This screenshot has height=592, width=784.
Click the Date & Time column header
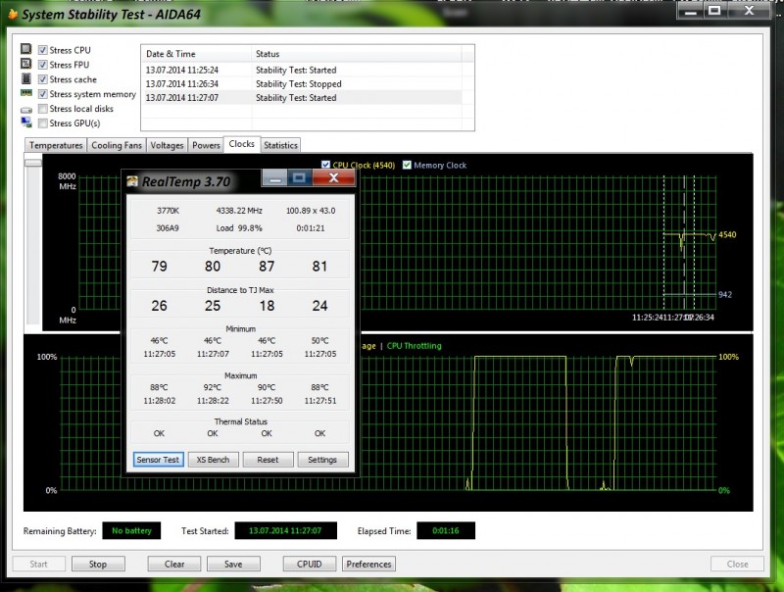point(197,54)
